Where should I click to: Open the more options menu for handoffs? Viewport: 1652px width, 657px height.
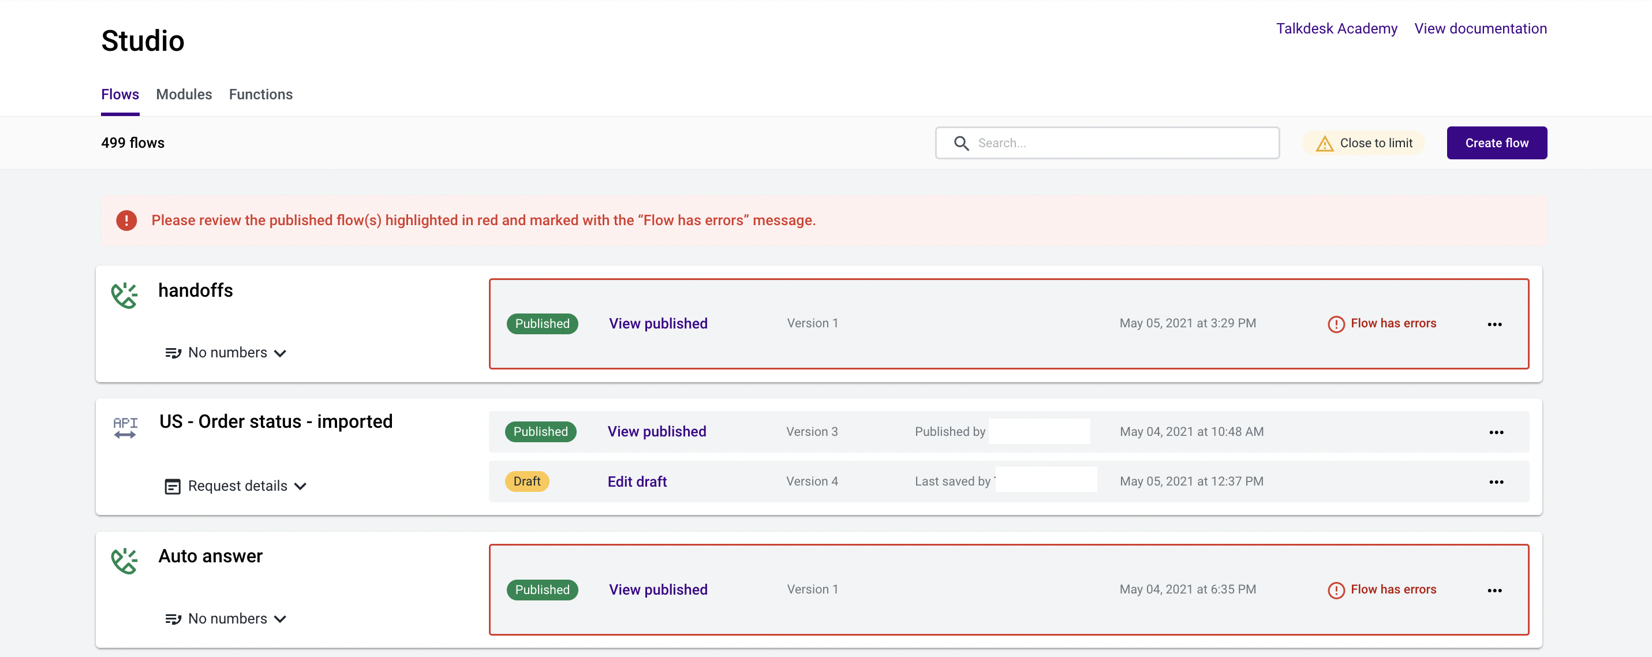point(1494,324)
